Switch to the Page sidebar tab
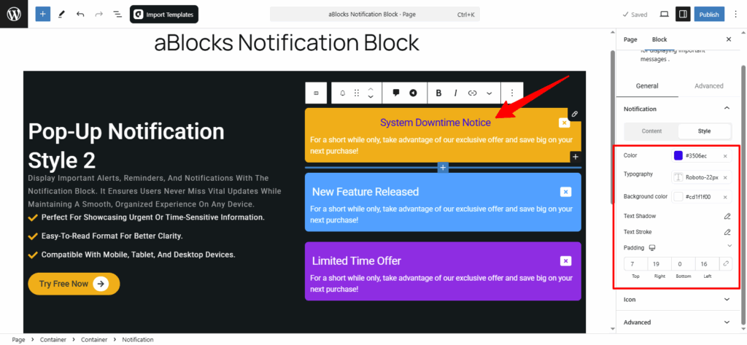Screen dimensions: 747x345 (630, 39)
